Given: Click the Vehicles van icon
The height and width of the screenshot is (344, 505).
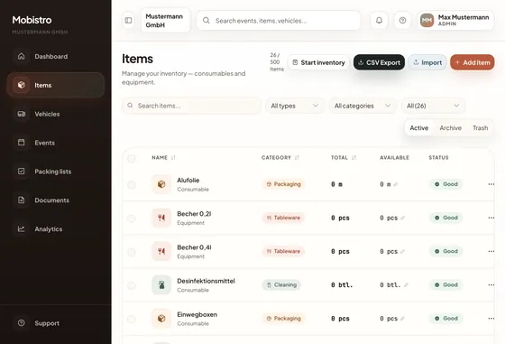Looking at the screenshot, I should coord(22,114).
